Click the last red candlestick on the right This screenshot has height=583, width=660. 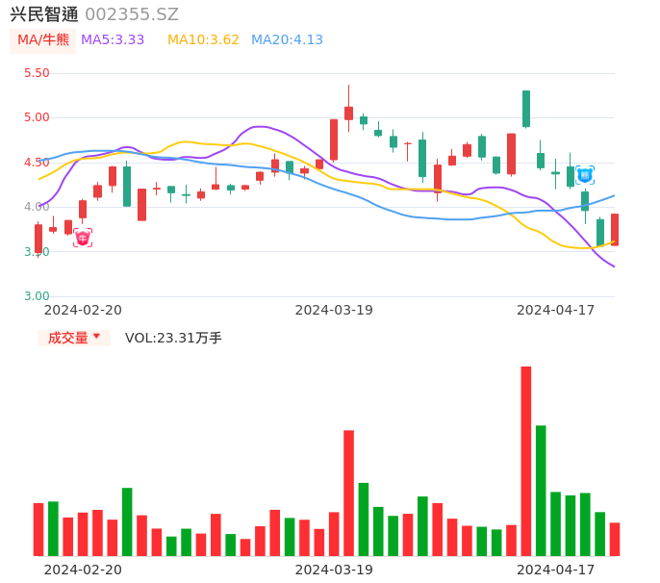615,229
